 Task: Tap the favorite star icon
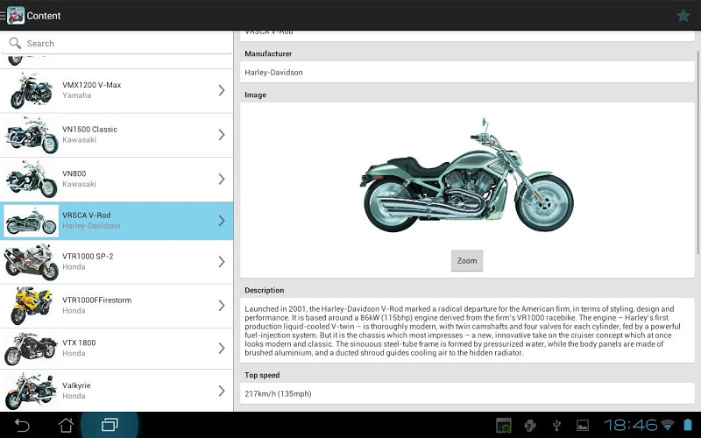pyautogui.click(x=683, y=16)
